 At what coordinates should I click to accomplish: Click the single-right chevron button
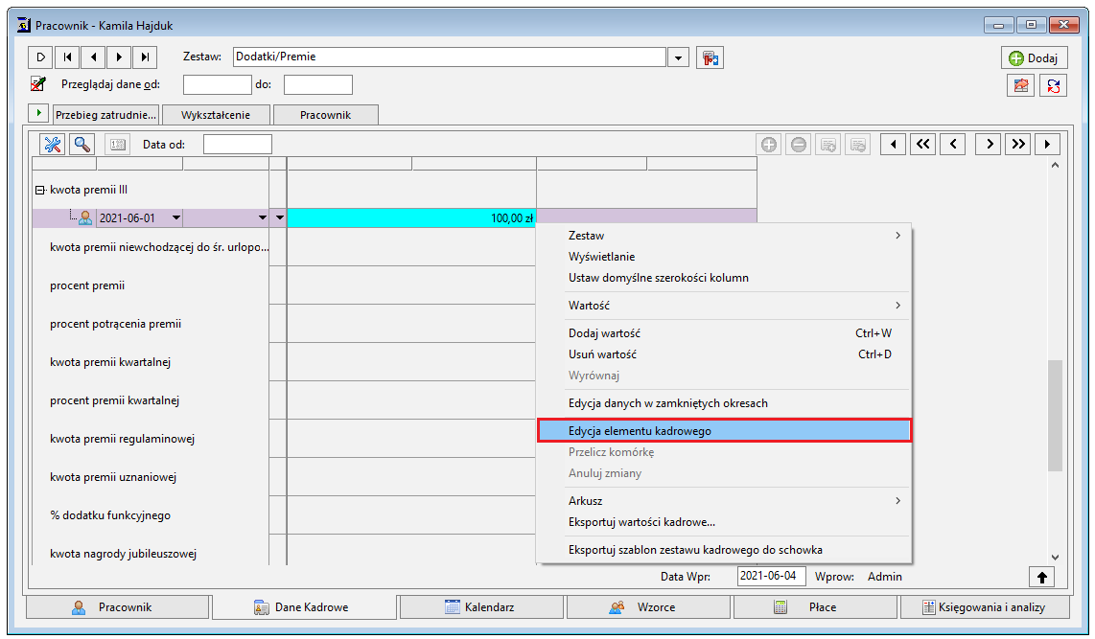(989, 145)
